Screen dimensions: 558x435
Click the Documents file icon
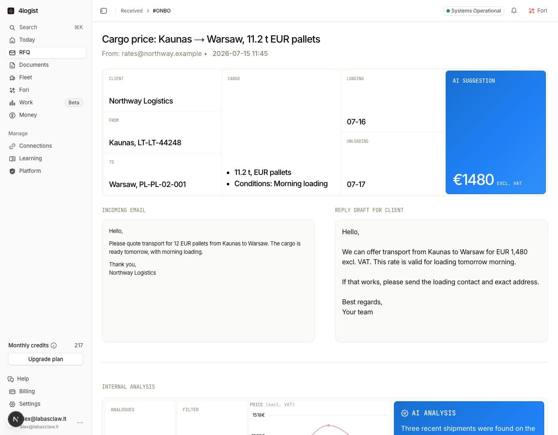(12, 65)
